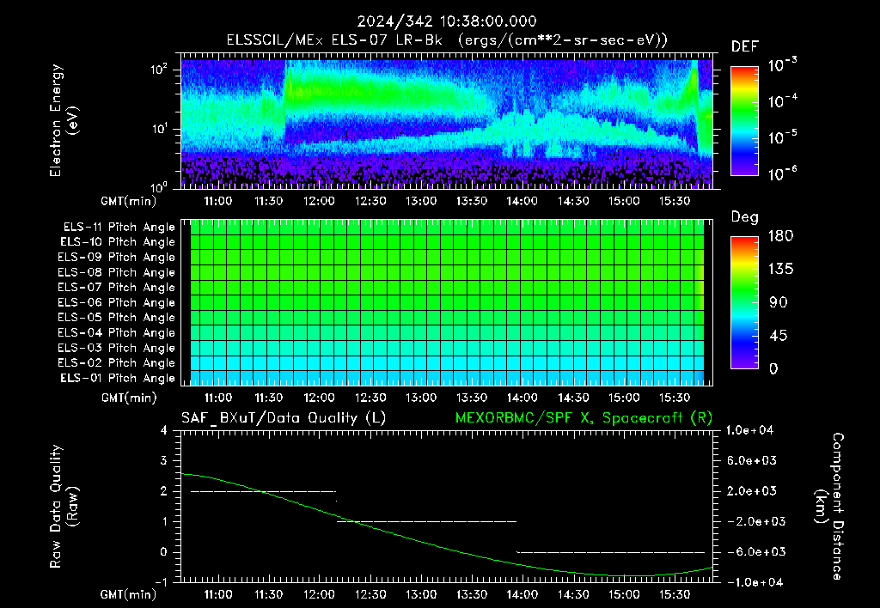
Task: Click the plot timestamp 2024/342 10:38:00.000
Action: click(447, 21)
